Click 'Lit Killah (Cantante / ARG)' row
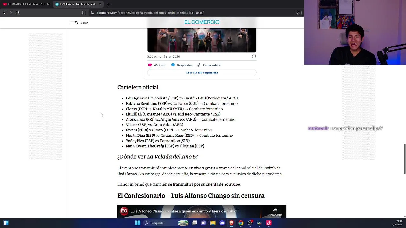Viewport: 406px width, 228px height. (x=173, y=114)
